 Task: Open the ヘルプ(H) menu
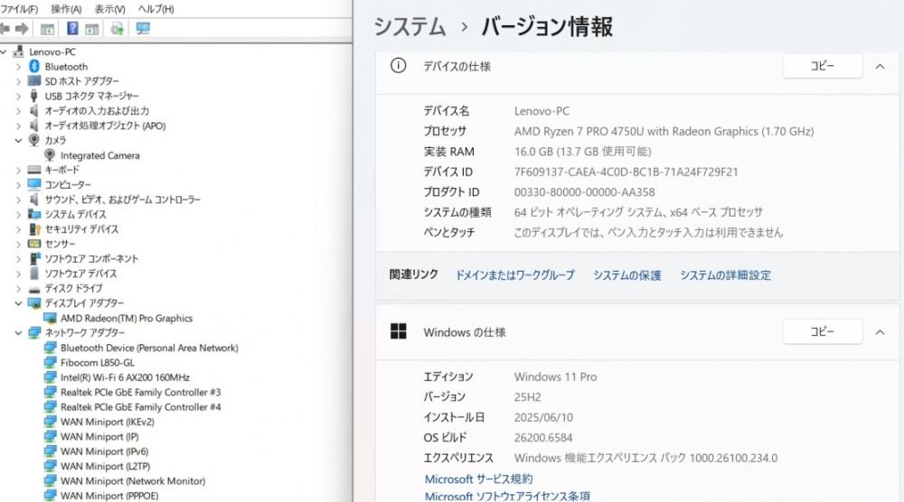[155, 9]
